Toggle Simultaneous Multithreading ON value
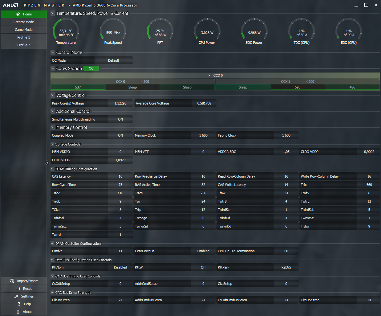Screen dimensions: 381x316 tap(120, 119)
